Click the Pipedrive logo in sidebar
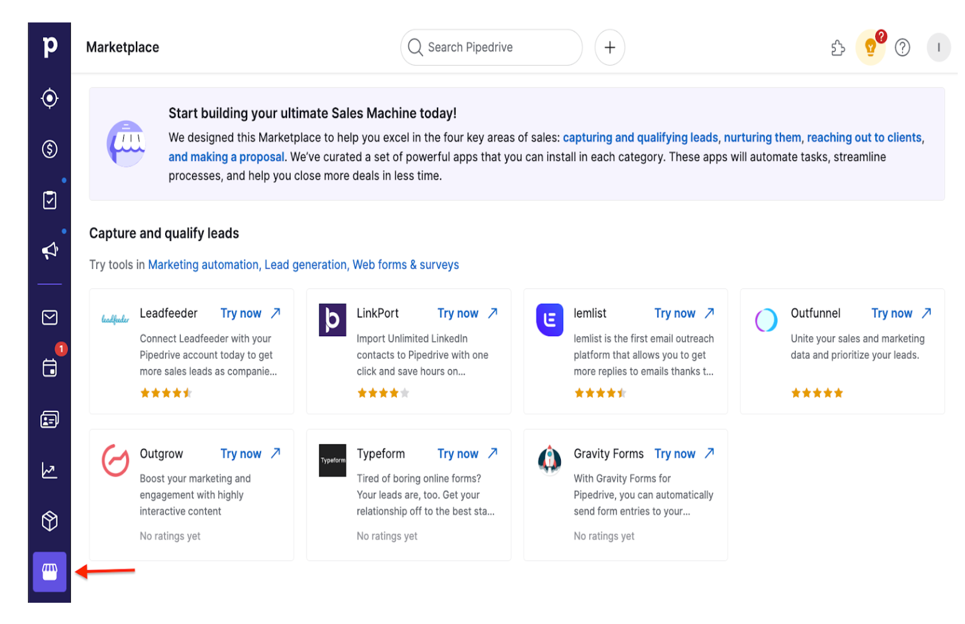This screenshot has width=965, height=624. point(50,47)
